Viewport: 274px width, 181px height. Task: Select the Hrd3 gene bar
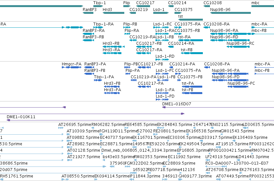[x=113, y=13]
